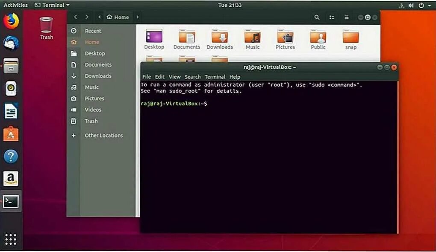Go forward in the Files window

(87, 17)
